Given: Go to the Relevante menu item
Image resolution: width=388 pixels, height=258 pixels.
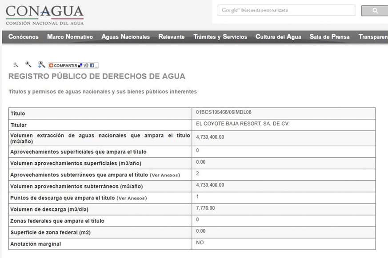Looking at the screenshot, I should pos(171,37).
